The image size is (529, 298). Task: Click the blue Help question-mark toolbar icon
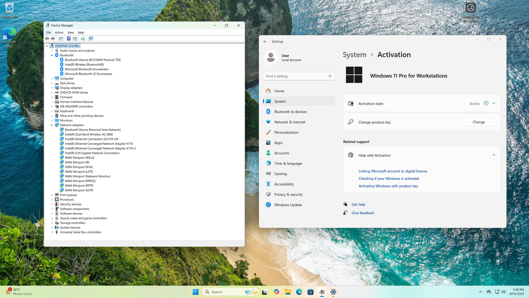[x=69, y=39]
